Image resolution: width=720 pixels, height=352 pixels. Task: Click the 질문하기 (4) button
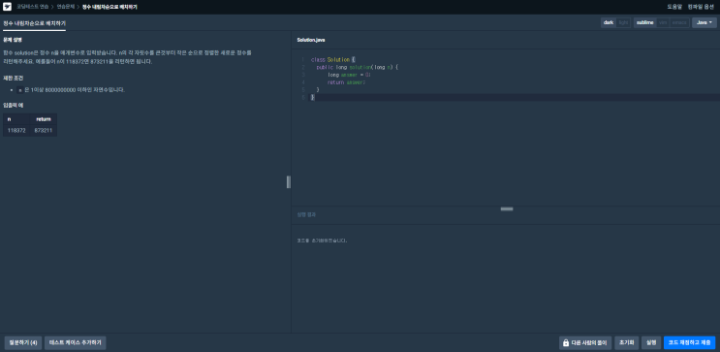pos(23,343)
